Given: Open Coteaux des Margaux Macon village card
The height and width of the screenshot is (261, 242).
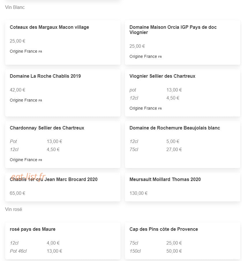Looking at the screenshot, I should tap(63, 43).
